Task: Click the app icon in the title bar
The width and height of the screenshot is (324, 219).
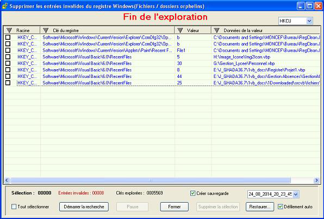Action: coord(5,6)
